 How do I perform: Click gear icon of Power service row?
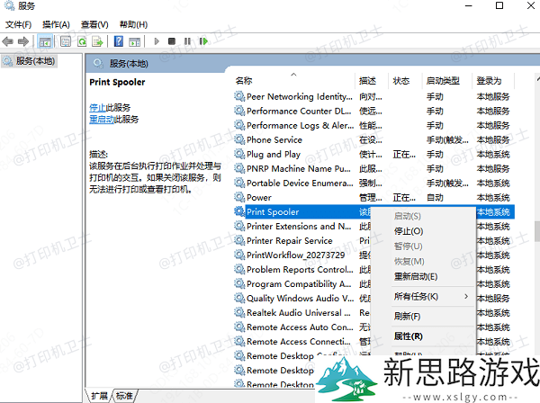(x=239, y=197)
